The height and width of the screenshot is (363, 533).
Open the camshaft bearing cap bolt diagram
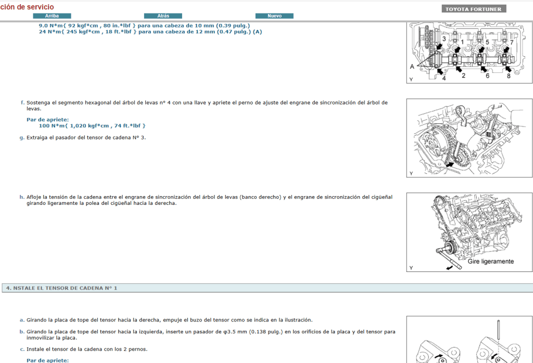(x=469, y=53)
